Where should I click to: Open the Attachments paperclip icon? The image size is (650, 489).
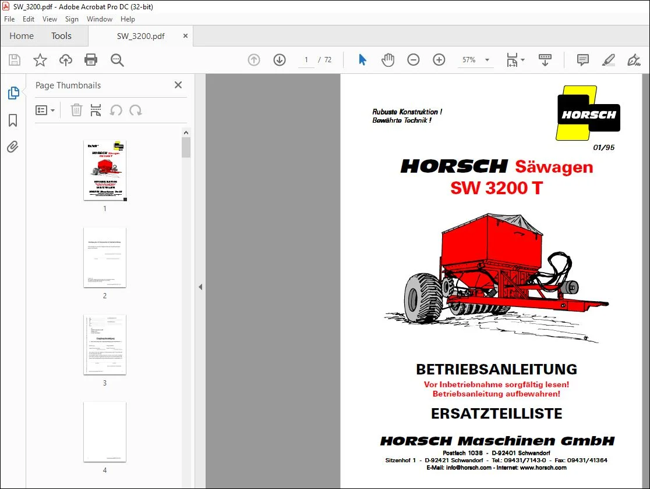pyautogui.click(x=12, y=147)
